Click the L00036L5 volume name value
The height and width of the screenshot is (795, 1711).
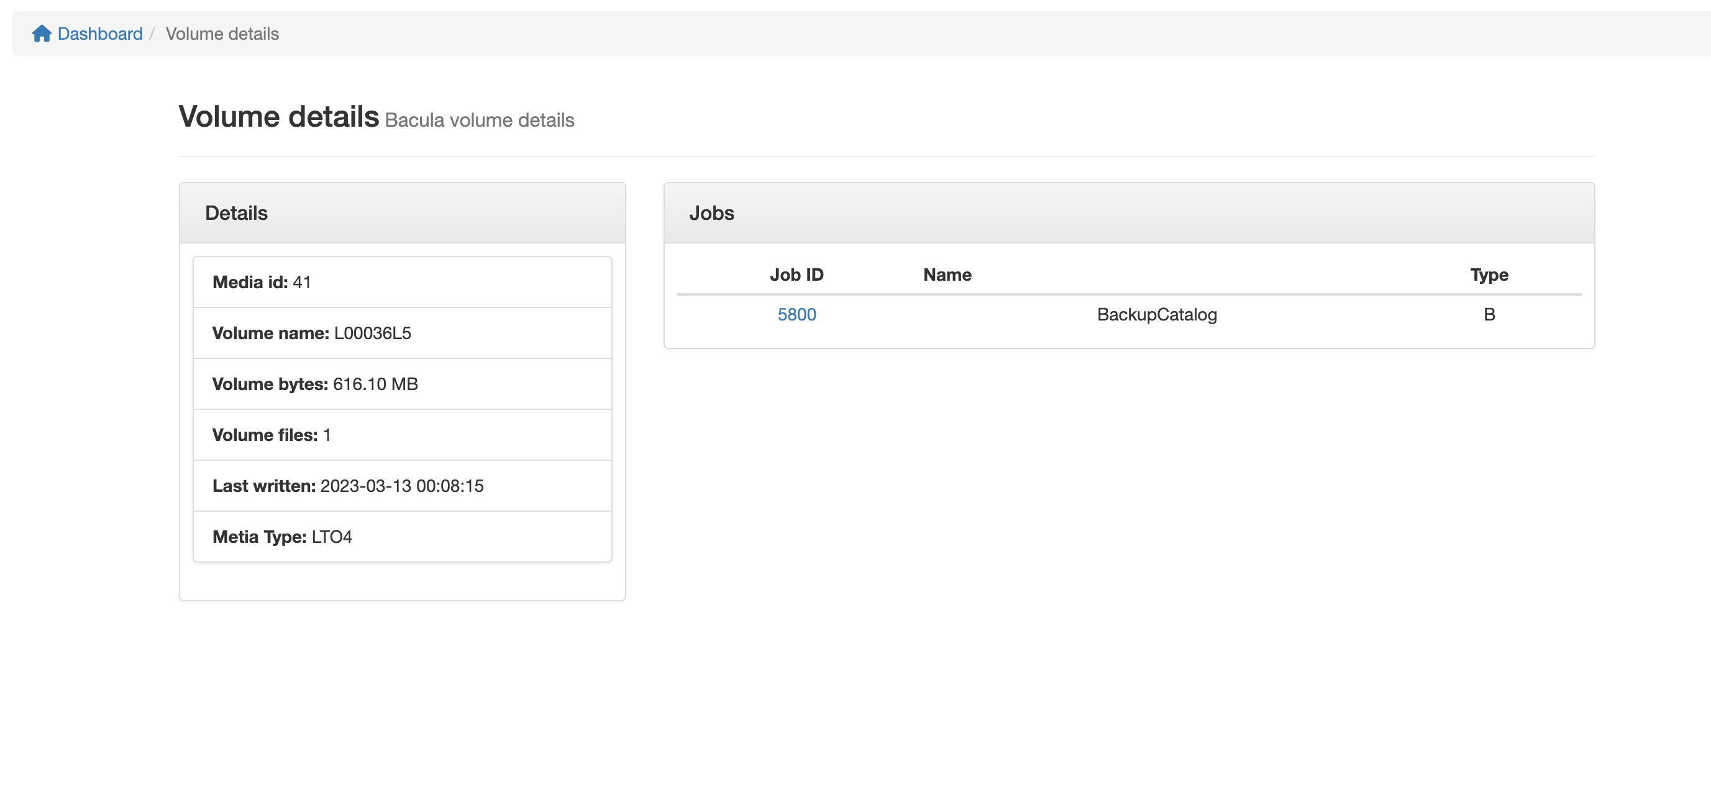(x=372, y=333)
